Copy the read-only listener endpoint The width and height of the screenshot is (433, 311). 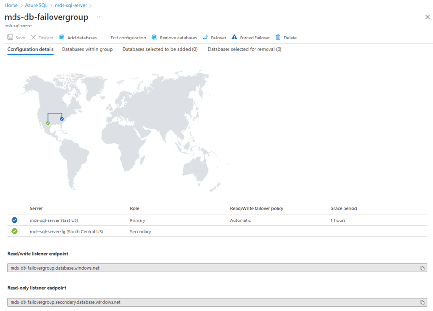tap(422, 302)
